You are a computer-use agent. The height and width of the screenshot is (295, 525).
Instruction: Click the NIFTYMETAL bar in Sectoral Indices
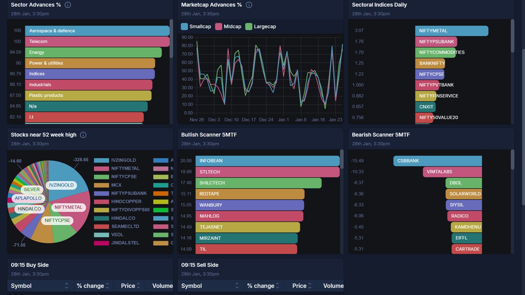coord(452,31)
